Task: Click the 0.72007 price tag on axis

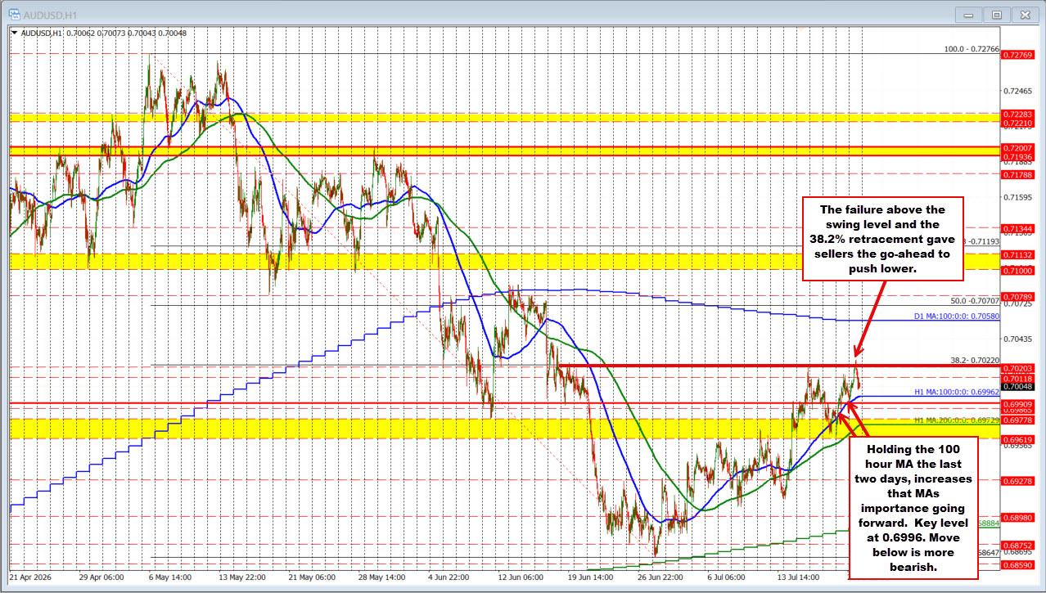Action: pos(1019,147)
